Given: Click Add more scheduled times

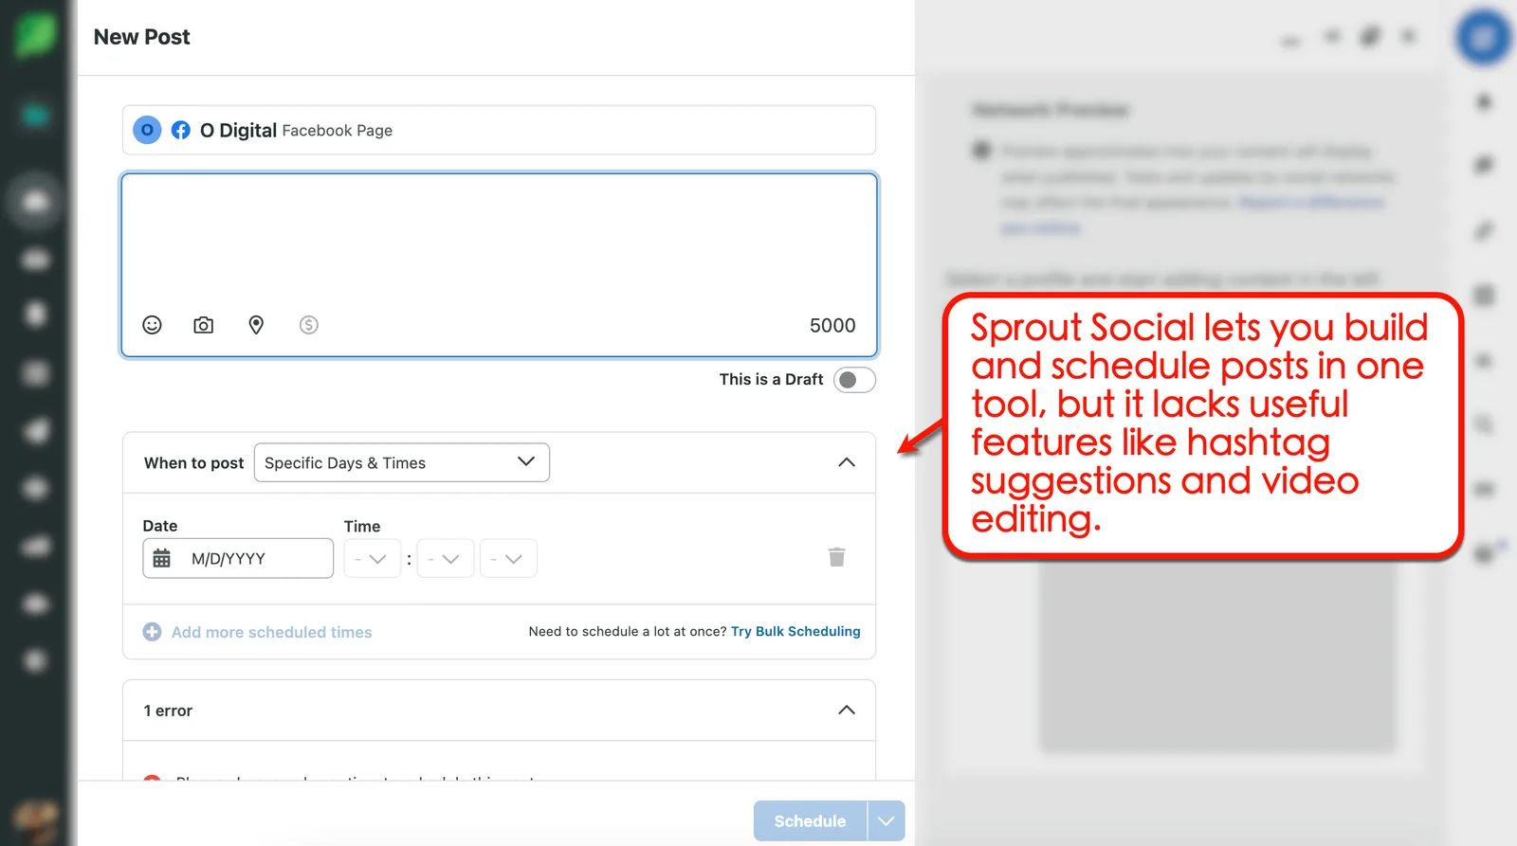Looking at the screenshot, I should point(271,632).
